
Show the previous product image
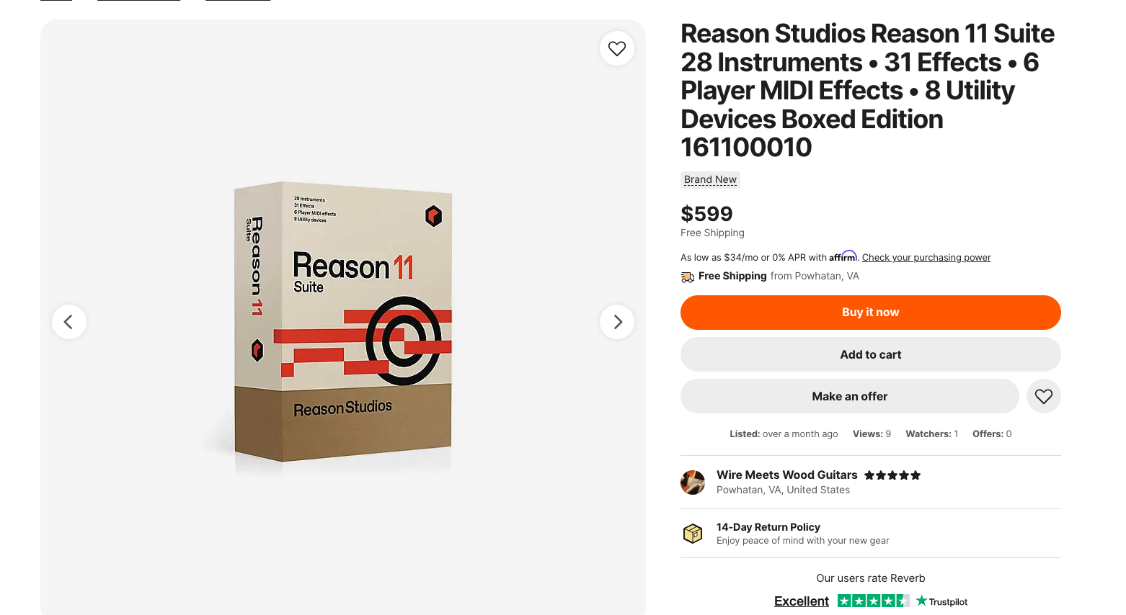(x=68, y=322)
